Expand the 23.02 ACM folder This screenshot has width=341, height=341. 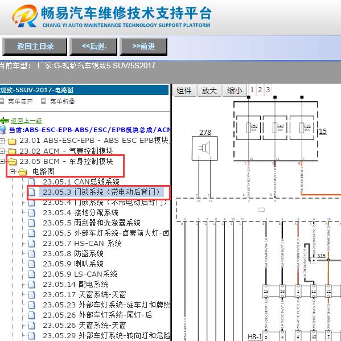(x=2, y=151)
